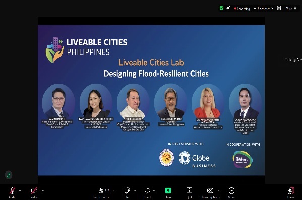Open the AI Companion sparkle icon
Screen dimensions: 302x200
[x=228, y=8]
